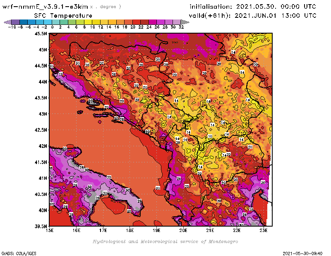The height and width of the screenshot is (256, 331).
Task: Pick the legend swatch between 4 and 6
Action: tap(72, 22)
